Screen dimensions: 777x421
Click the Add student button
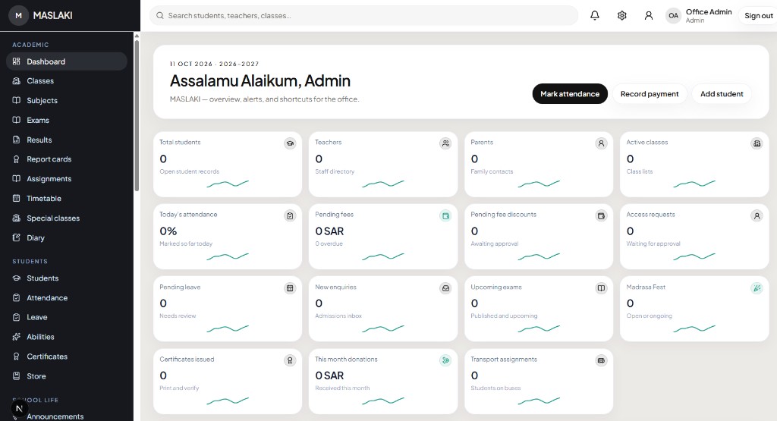point(722,93)
